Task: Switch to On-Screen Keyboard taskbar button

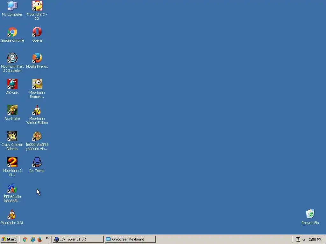Action: coord(130,239)
